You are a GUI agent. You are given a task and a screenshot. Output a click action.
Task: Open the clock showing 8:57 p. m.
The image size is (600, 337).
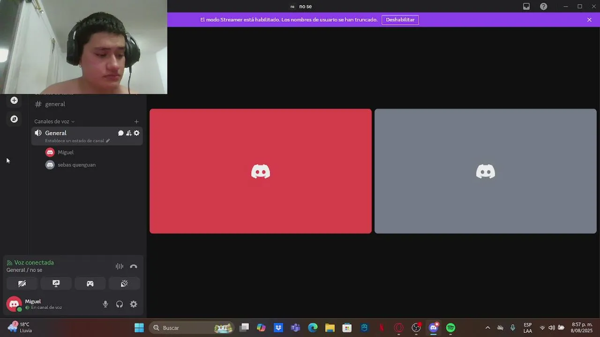(x=582, y=328)
